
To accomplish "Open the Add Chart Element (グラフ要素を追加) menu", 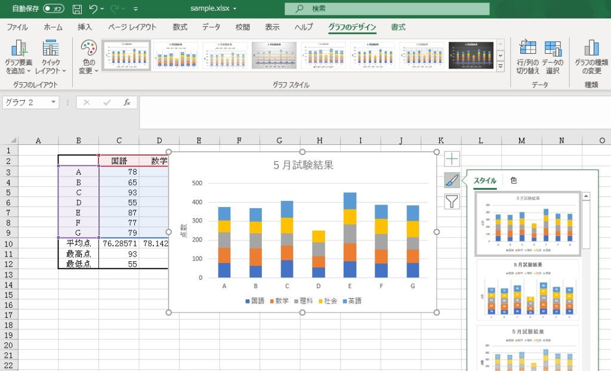I will (x=19, y=58).
